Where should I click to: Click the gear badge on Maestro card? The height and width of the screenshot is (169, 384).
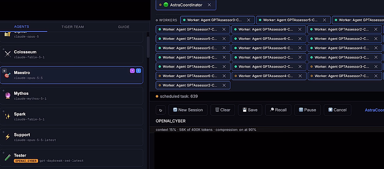(4, 71)
